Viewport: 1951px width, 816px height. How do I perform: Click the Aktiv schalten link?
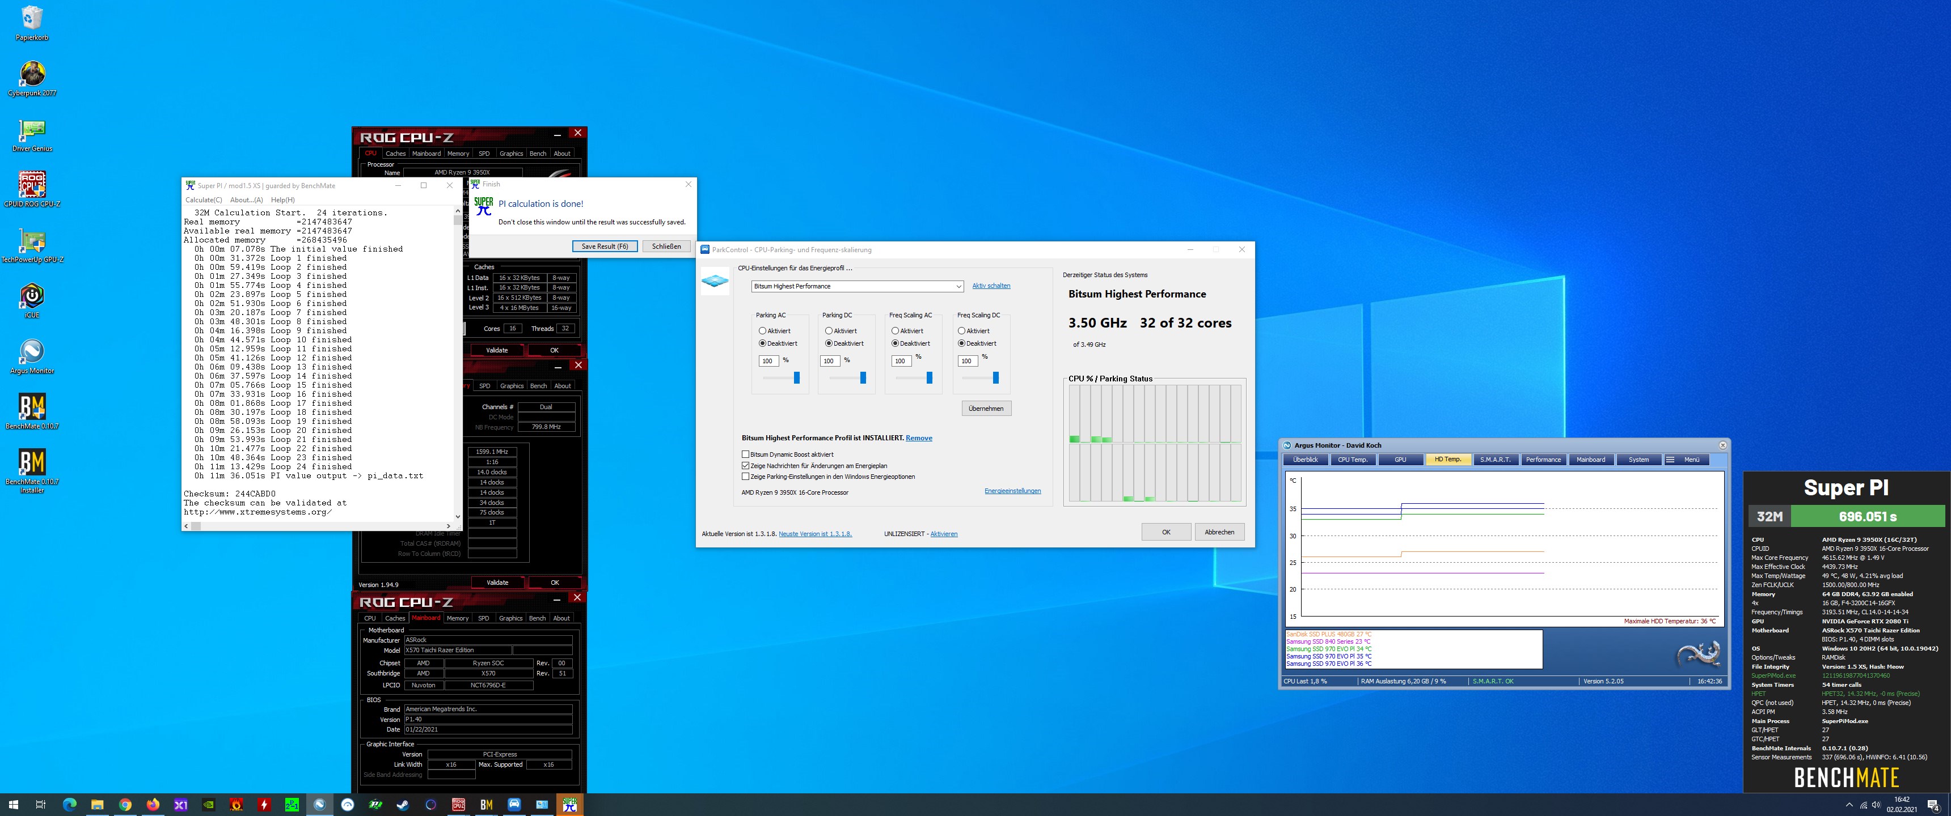991,286
